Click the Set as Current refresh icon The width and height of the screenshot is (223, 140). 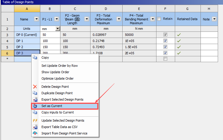[35, 106]
